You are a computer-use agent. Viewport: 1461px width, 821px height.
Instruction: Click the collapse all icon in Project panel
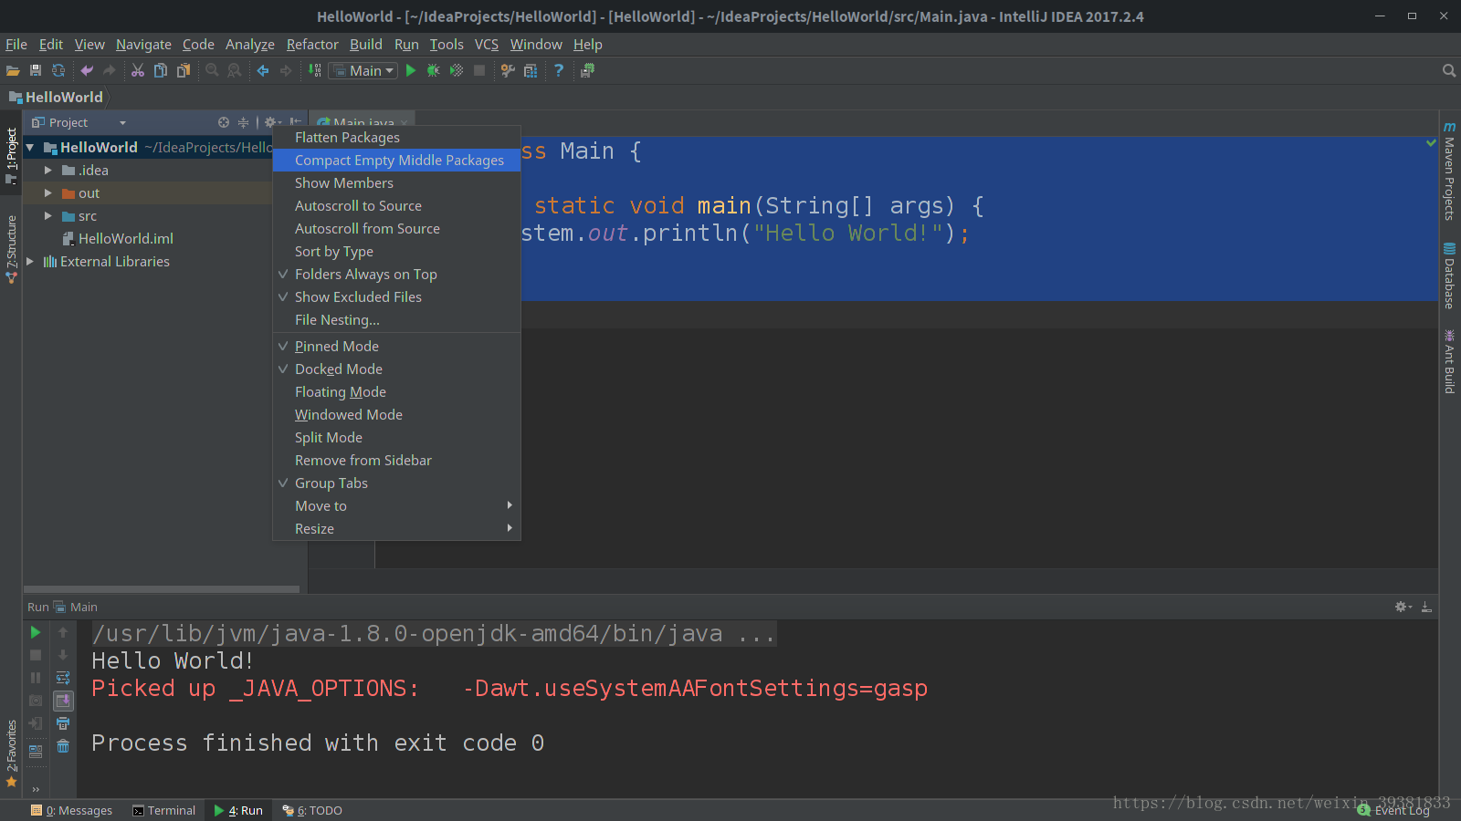click(243, 122)
